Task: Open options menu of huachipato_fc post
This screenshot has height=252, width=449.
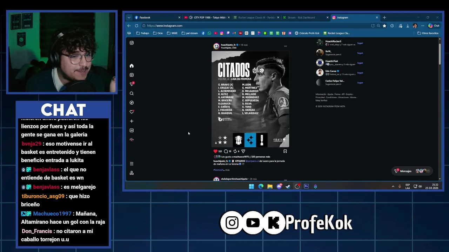Action: (x=285, y=46)
